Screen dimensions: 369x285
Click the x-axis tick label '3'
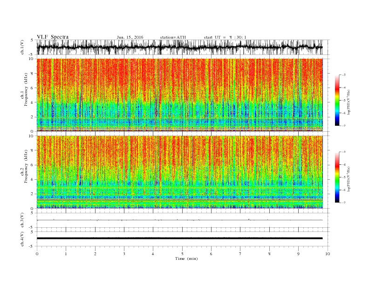pyautogui.click(x=124, y=254)
